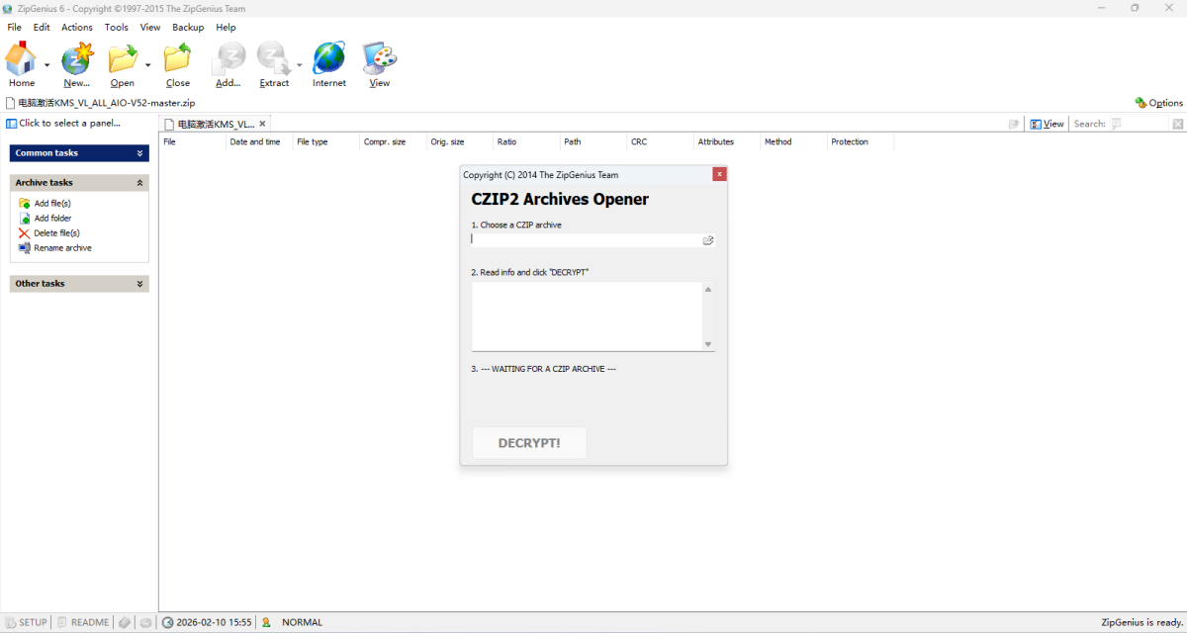The height and width of the screenshot is (633, 1187).
Task: Expand the Common tasks panel
Action: click(139, 153)
